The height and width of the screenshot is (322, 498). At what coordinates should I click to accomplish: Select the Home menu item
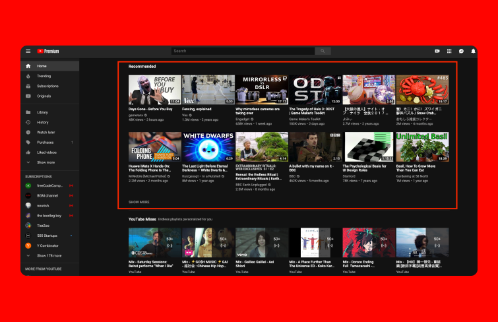tap(50, 66)
